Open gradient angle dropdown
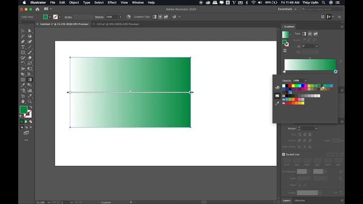This screenshot has width=363, height=204. 316,46
